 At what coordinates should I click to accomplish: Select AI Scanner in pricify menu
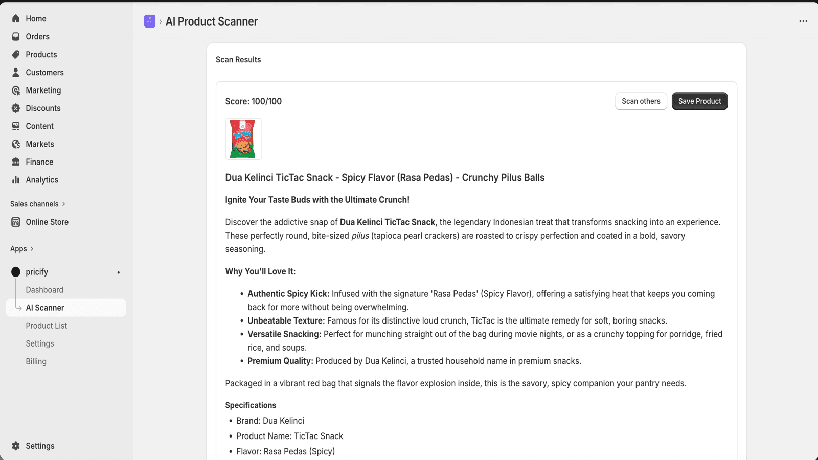pos(66,308)
